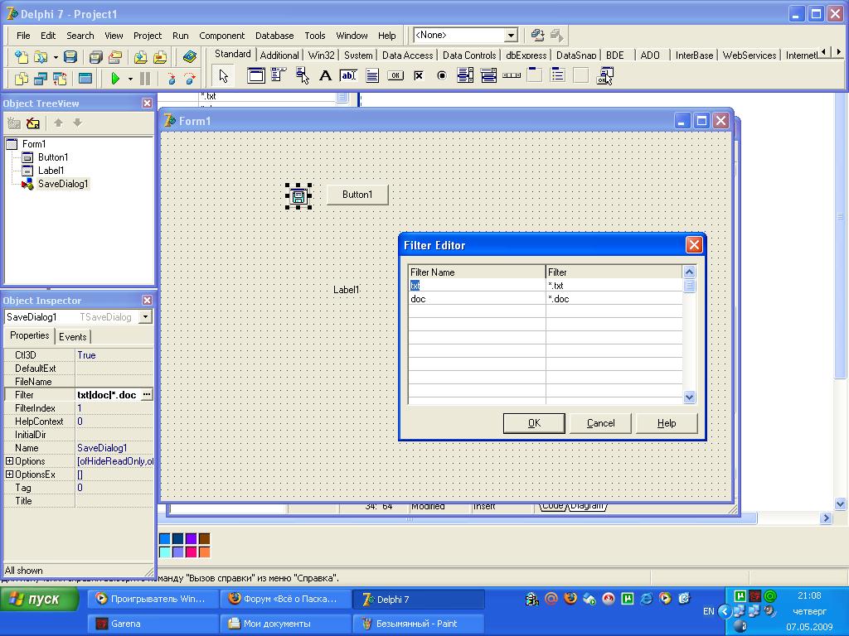Click the doc Filter Name cell
Image resolution: width=849 pixels, height=636 pixels.
click(x=477, y=299)
